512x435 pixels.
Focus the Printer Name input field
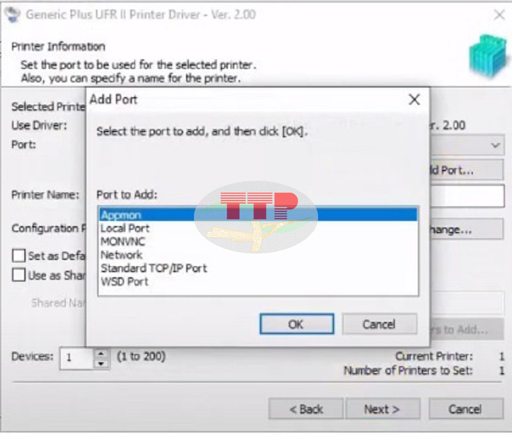coord(467,196)
